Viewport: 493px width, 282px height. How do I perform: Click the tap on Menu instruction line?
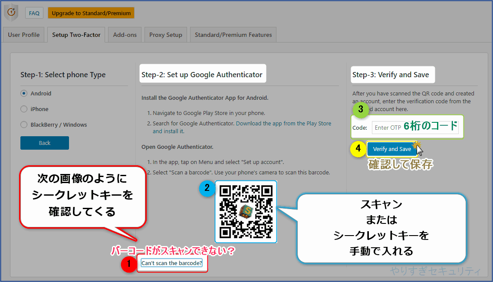click(x=218, y=162)
